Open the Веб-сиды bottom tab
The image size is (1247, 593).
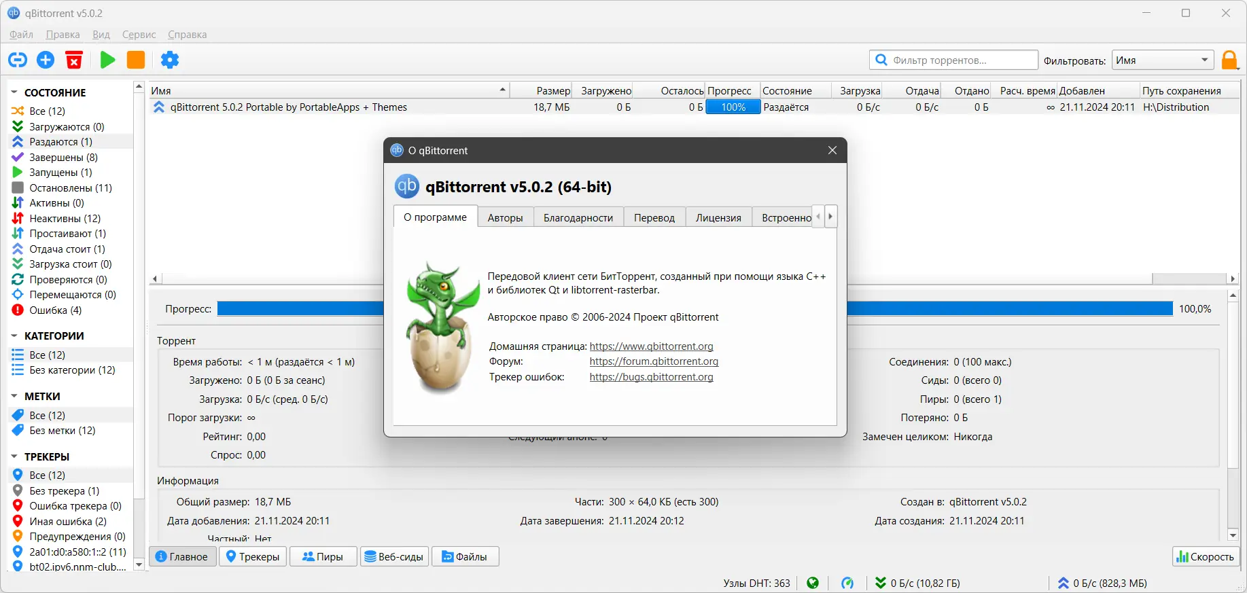point(393,556)
